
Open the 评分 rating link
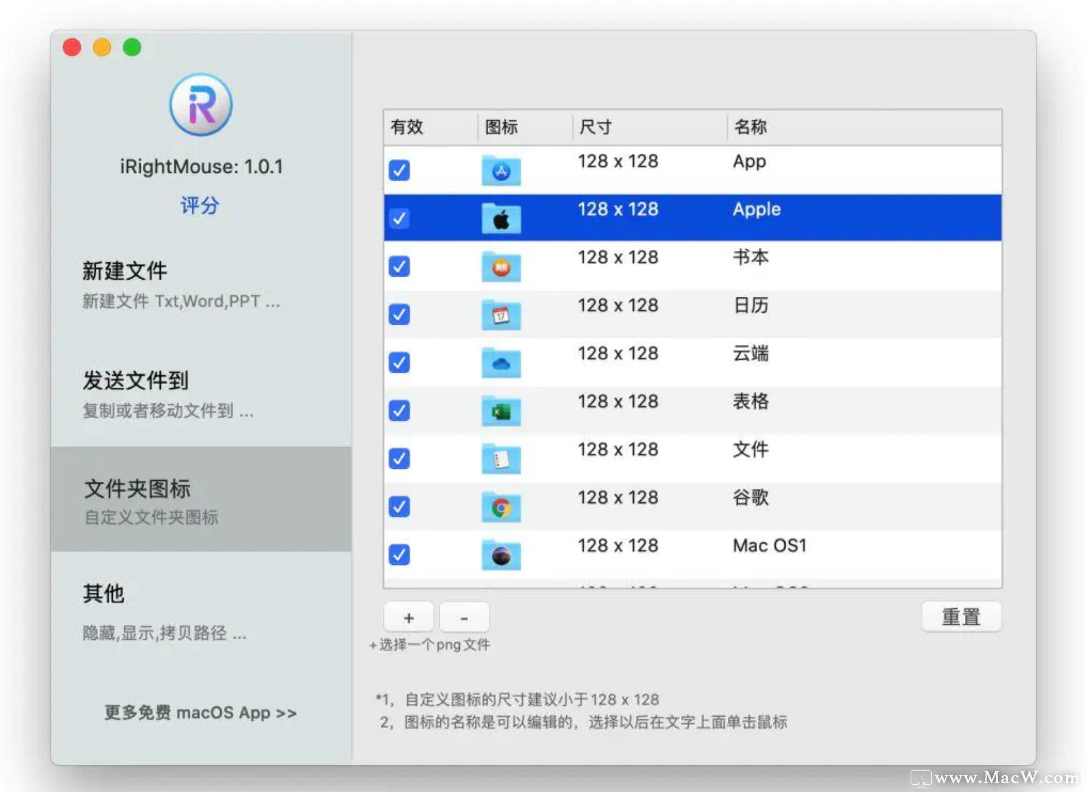pyautogui.click(x=200, y=206)
